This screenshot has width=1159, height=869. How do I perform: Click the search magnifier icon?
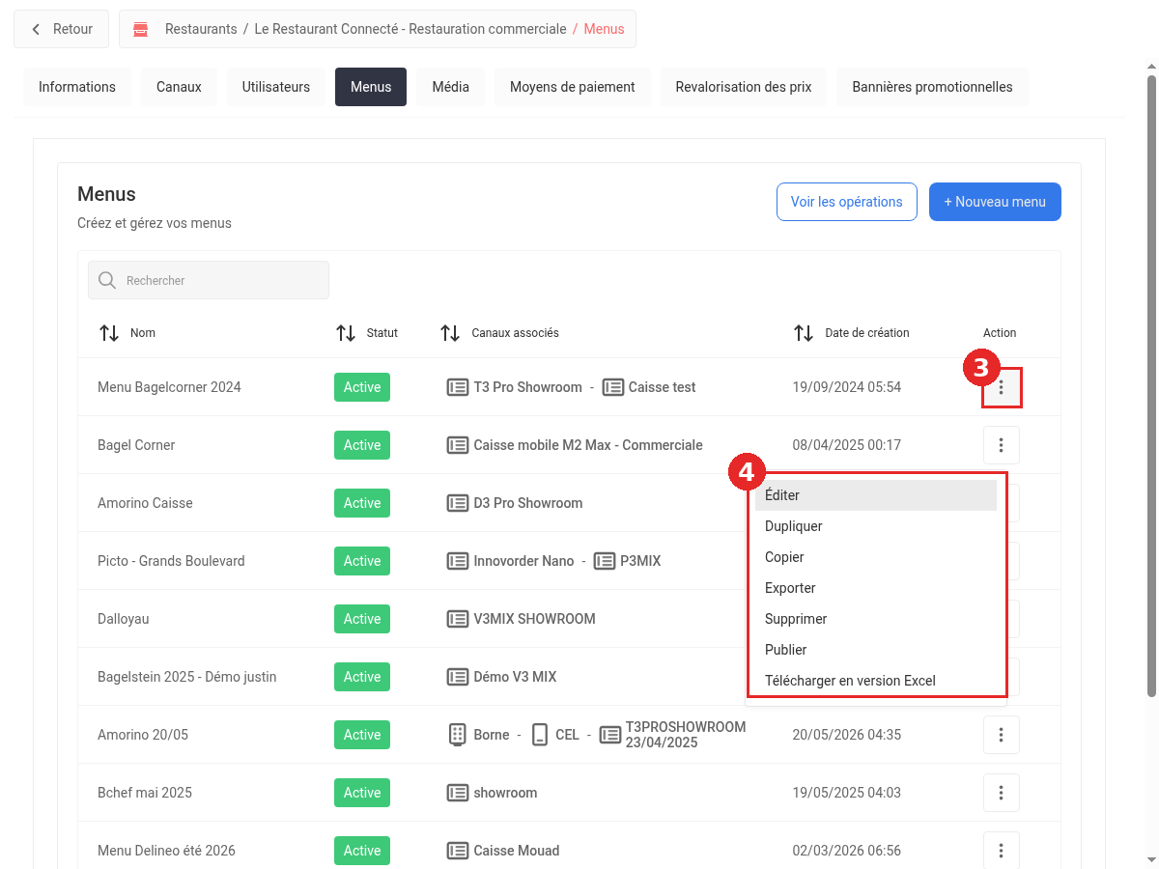[107, 280]
